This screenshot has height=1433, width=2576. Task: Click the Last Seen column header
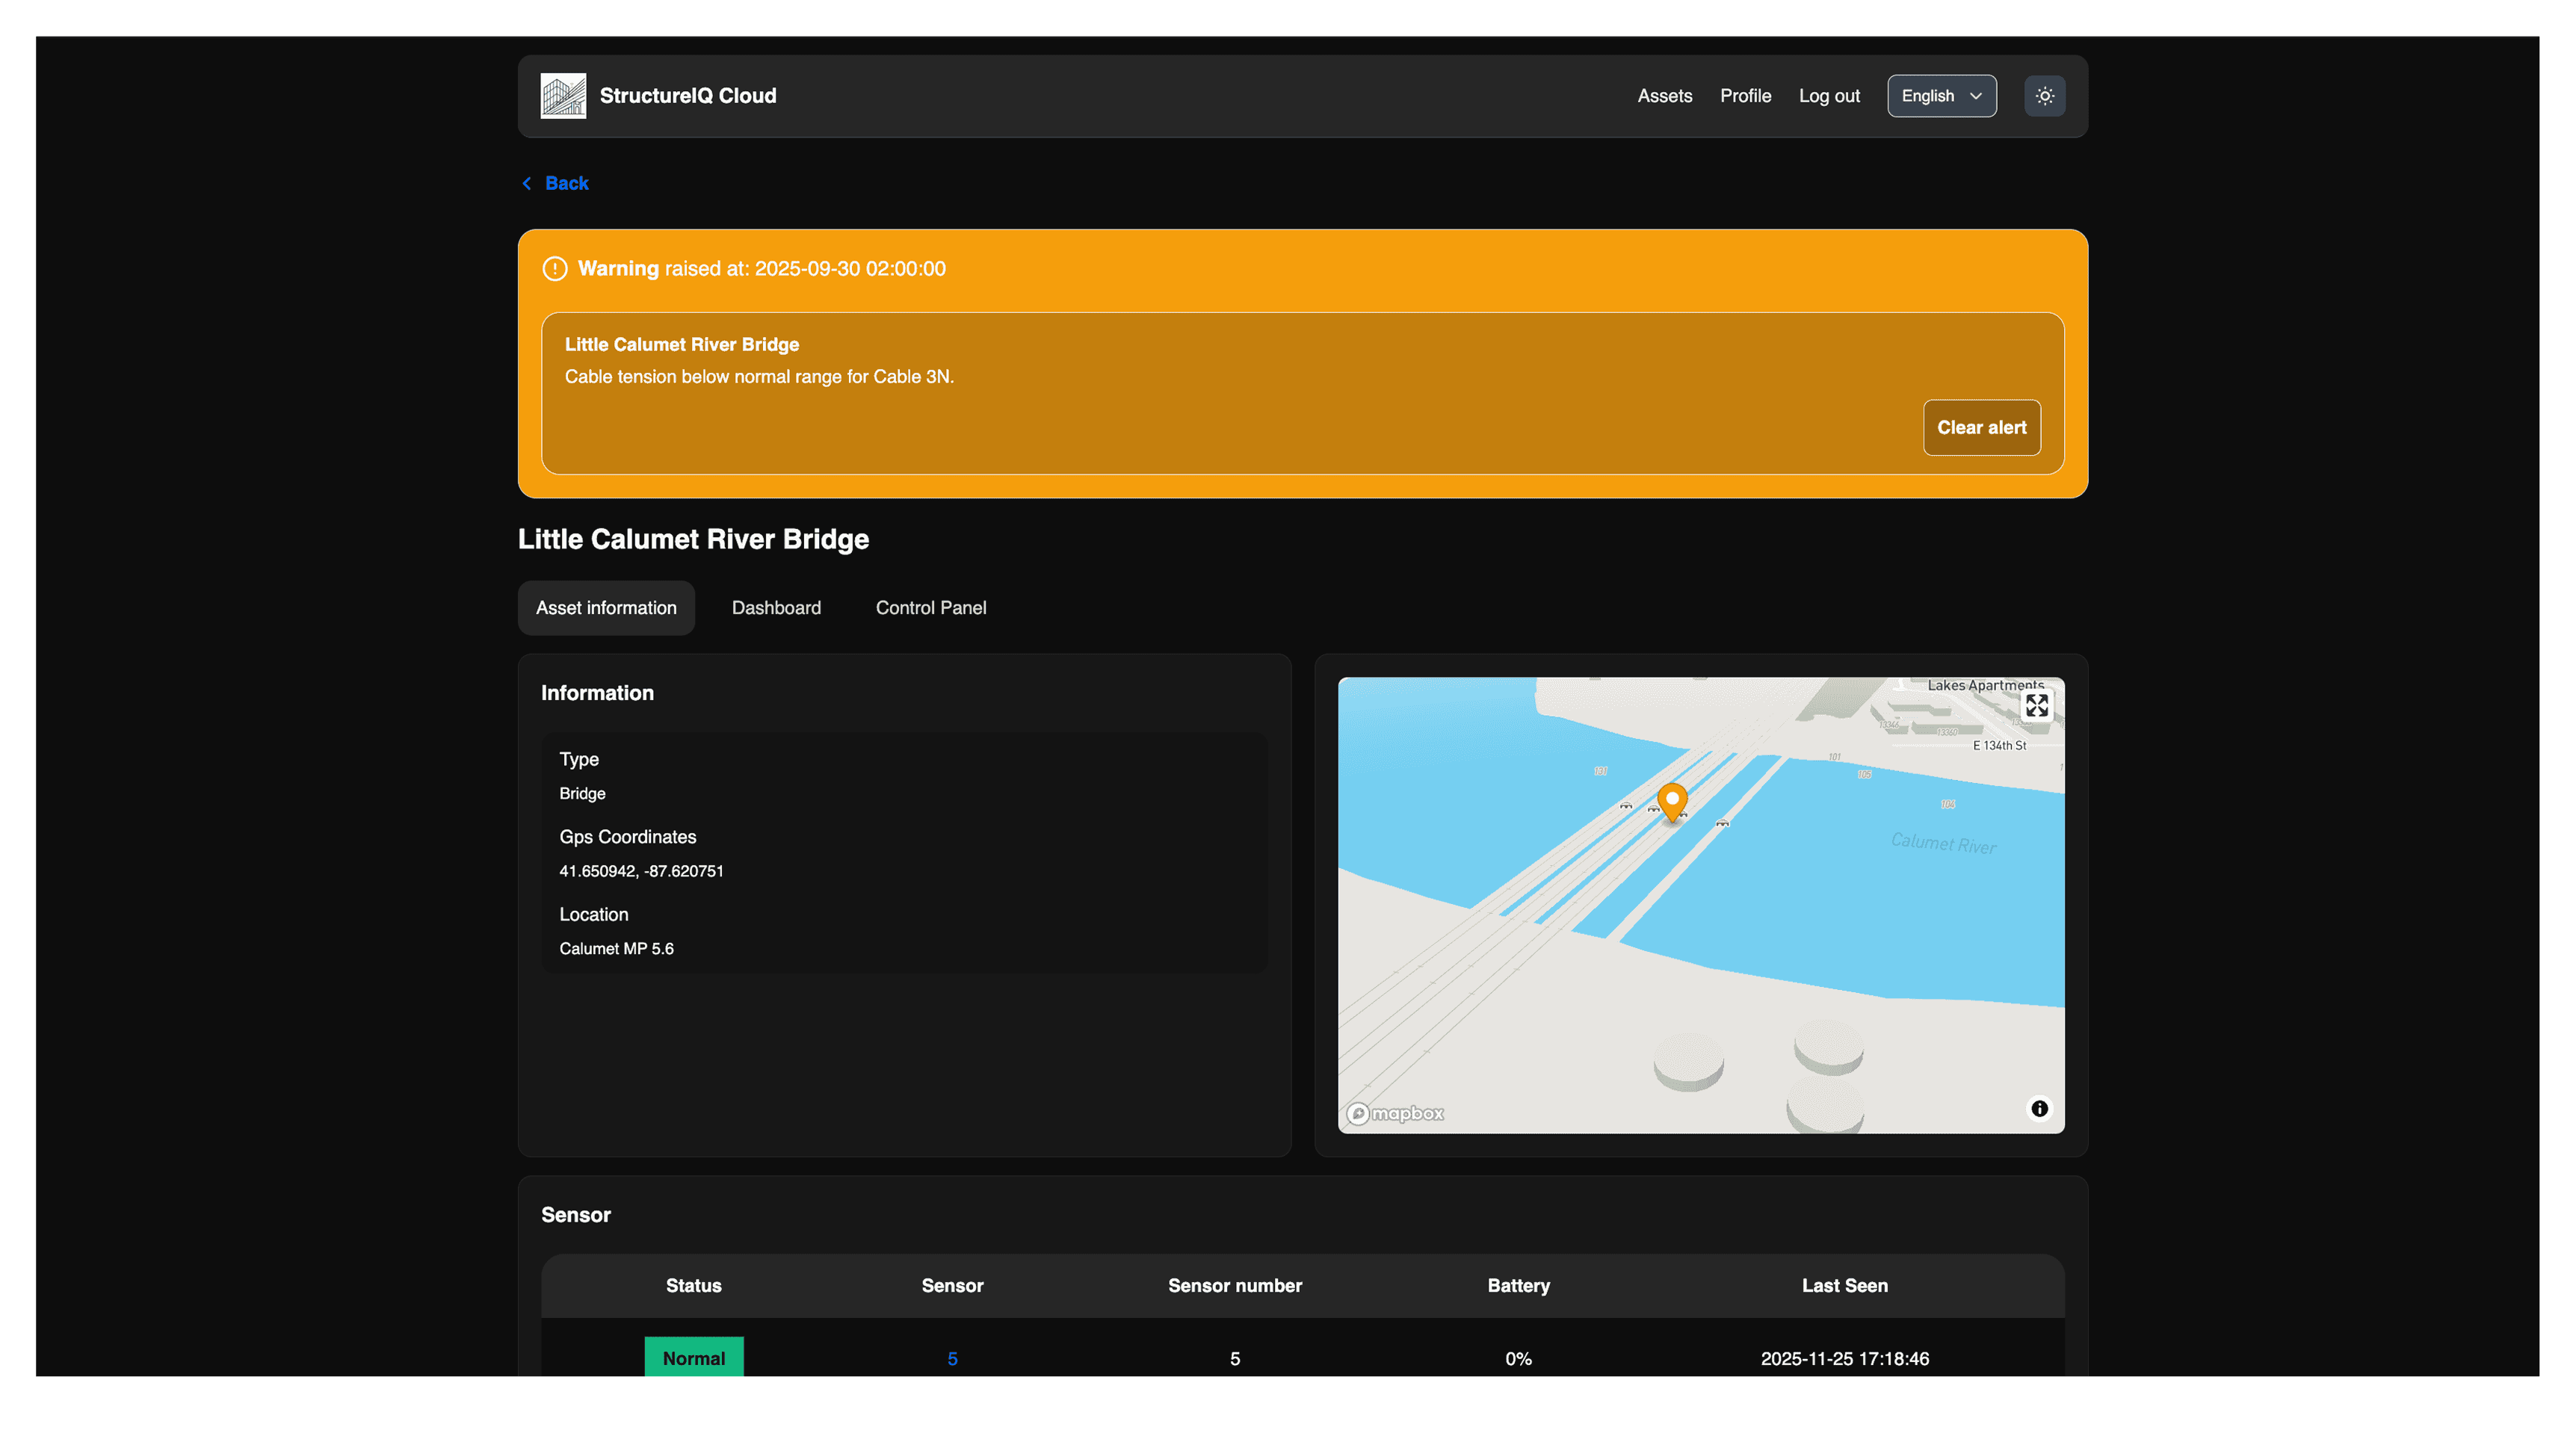pos(1844,1285)
